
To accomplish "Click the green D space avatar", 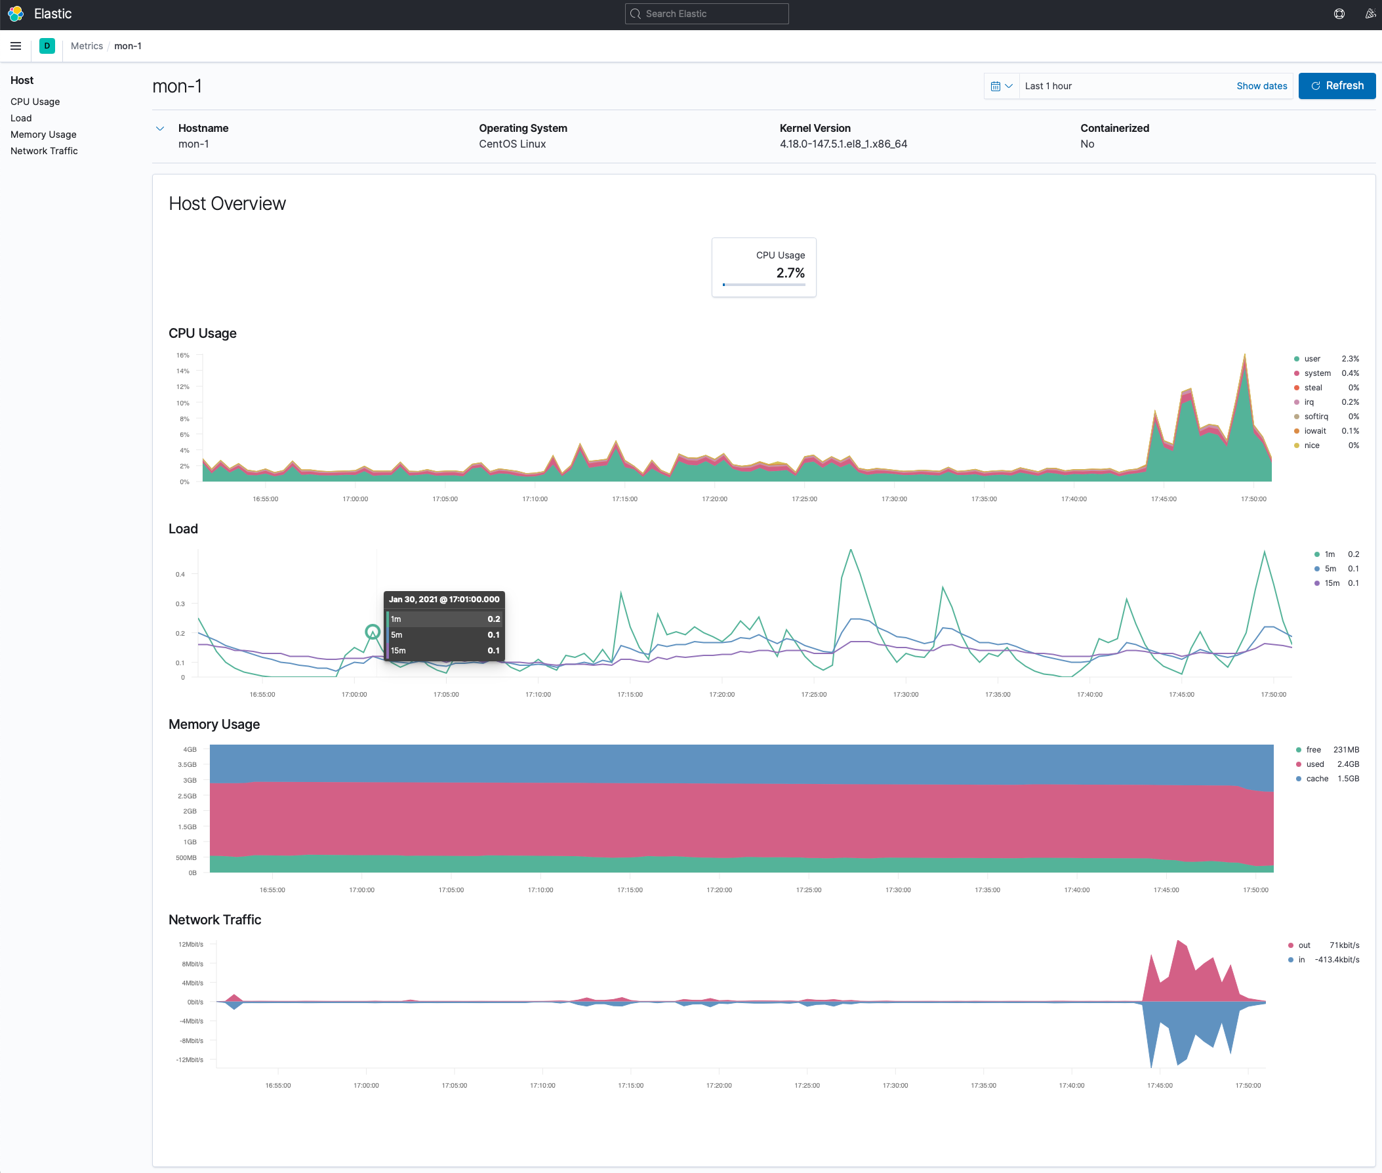I will pos(47,46).
